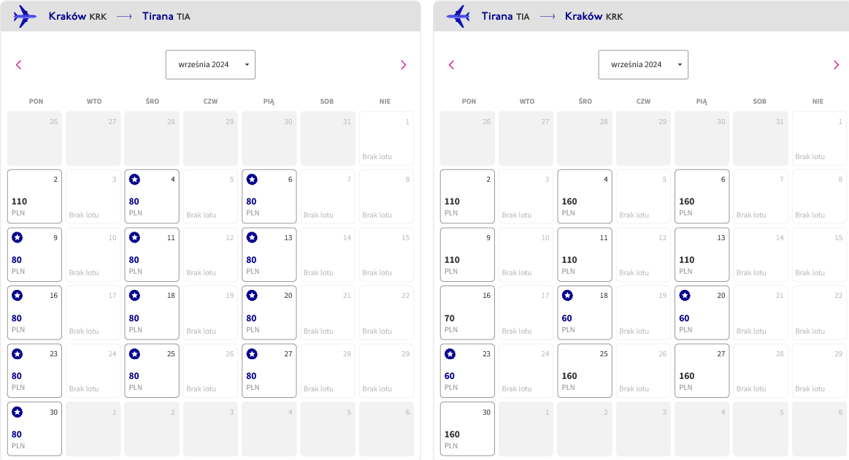Select September 27 return flight for 160 PLN
This screenshot has width=849, height=460.
(702, 371)
